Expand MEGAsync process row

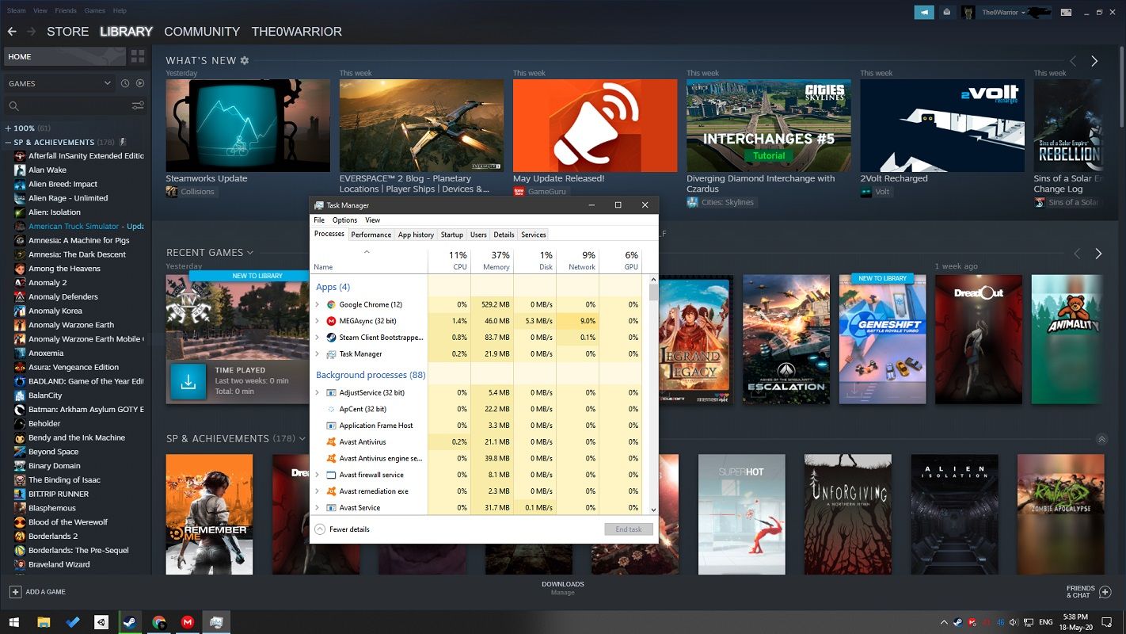click(318, 321)
